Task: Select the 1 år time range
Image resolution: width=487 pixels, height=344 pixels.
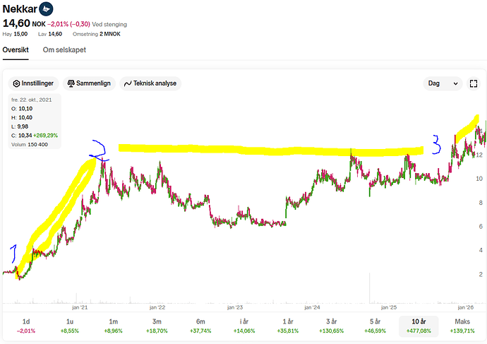Action: (288, 326)
